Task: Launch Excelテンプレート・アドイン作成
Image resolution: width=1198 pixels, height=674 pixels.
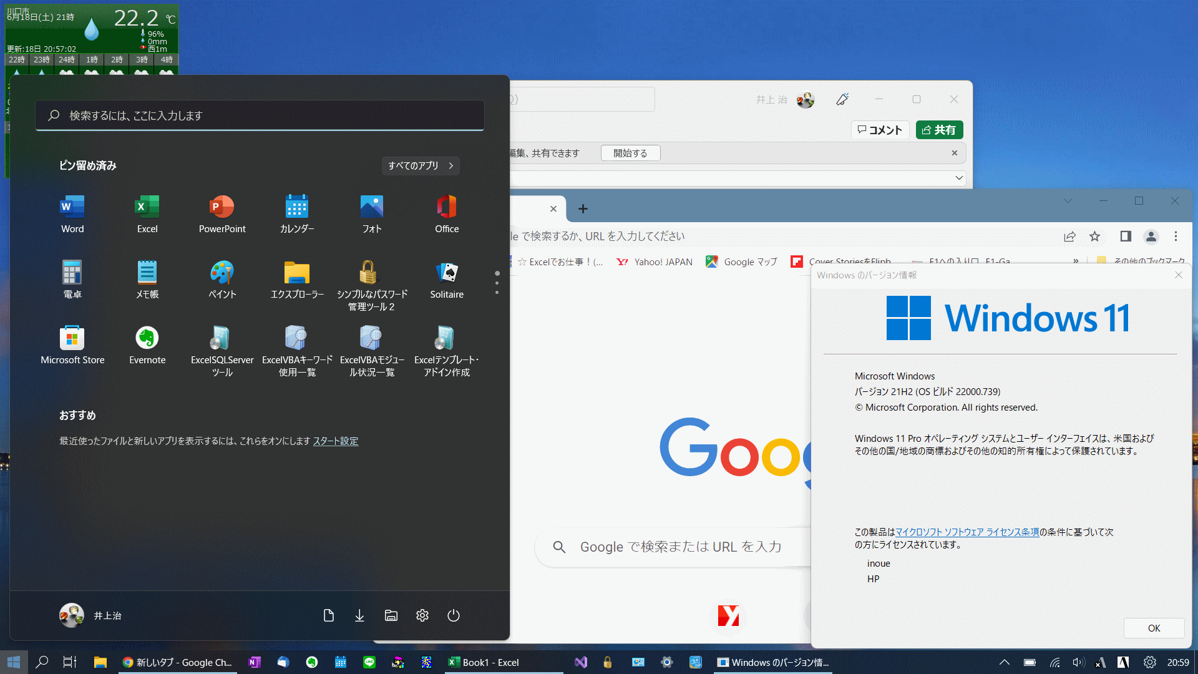Action: (447, 351)
